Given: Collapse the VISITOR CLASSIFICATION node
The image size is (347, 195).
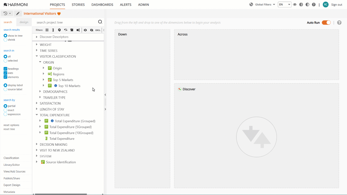Looking at the screenshot, I should point(37,56).
